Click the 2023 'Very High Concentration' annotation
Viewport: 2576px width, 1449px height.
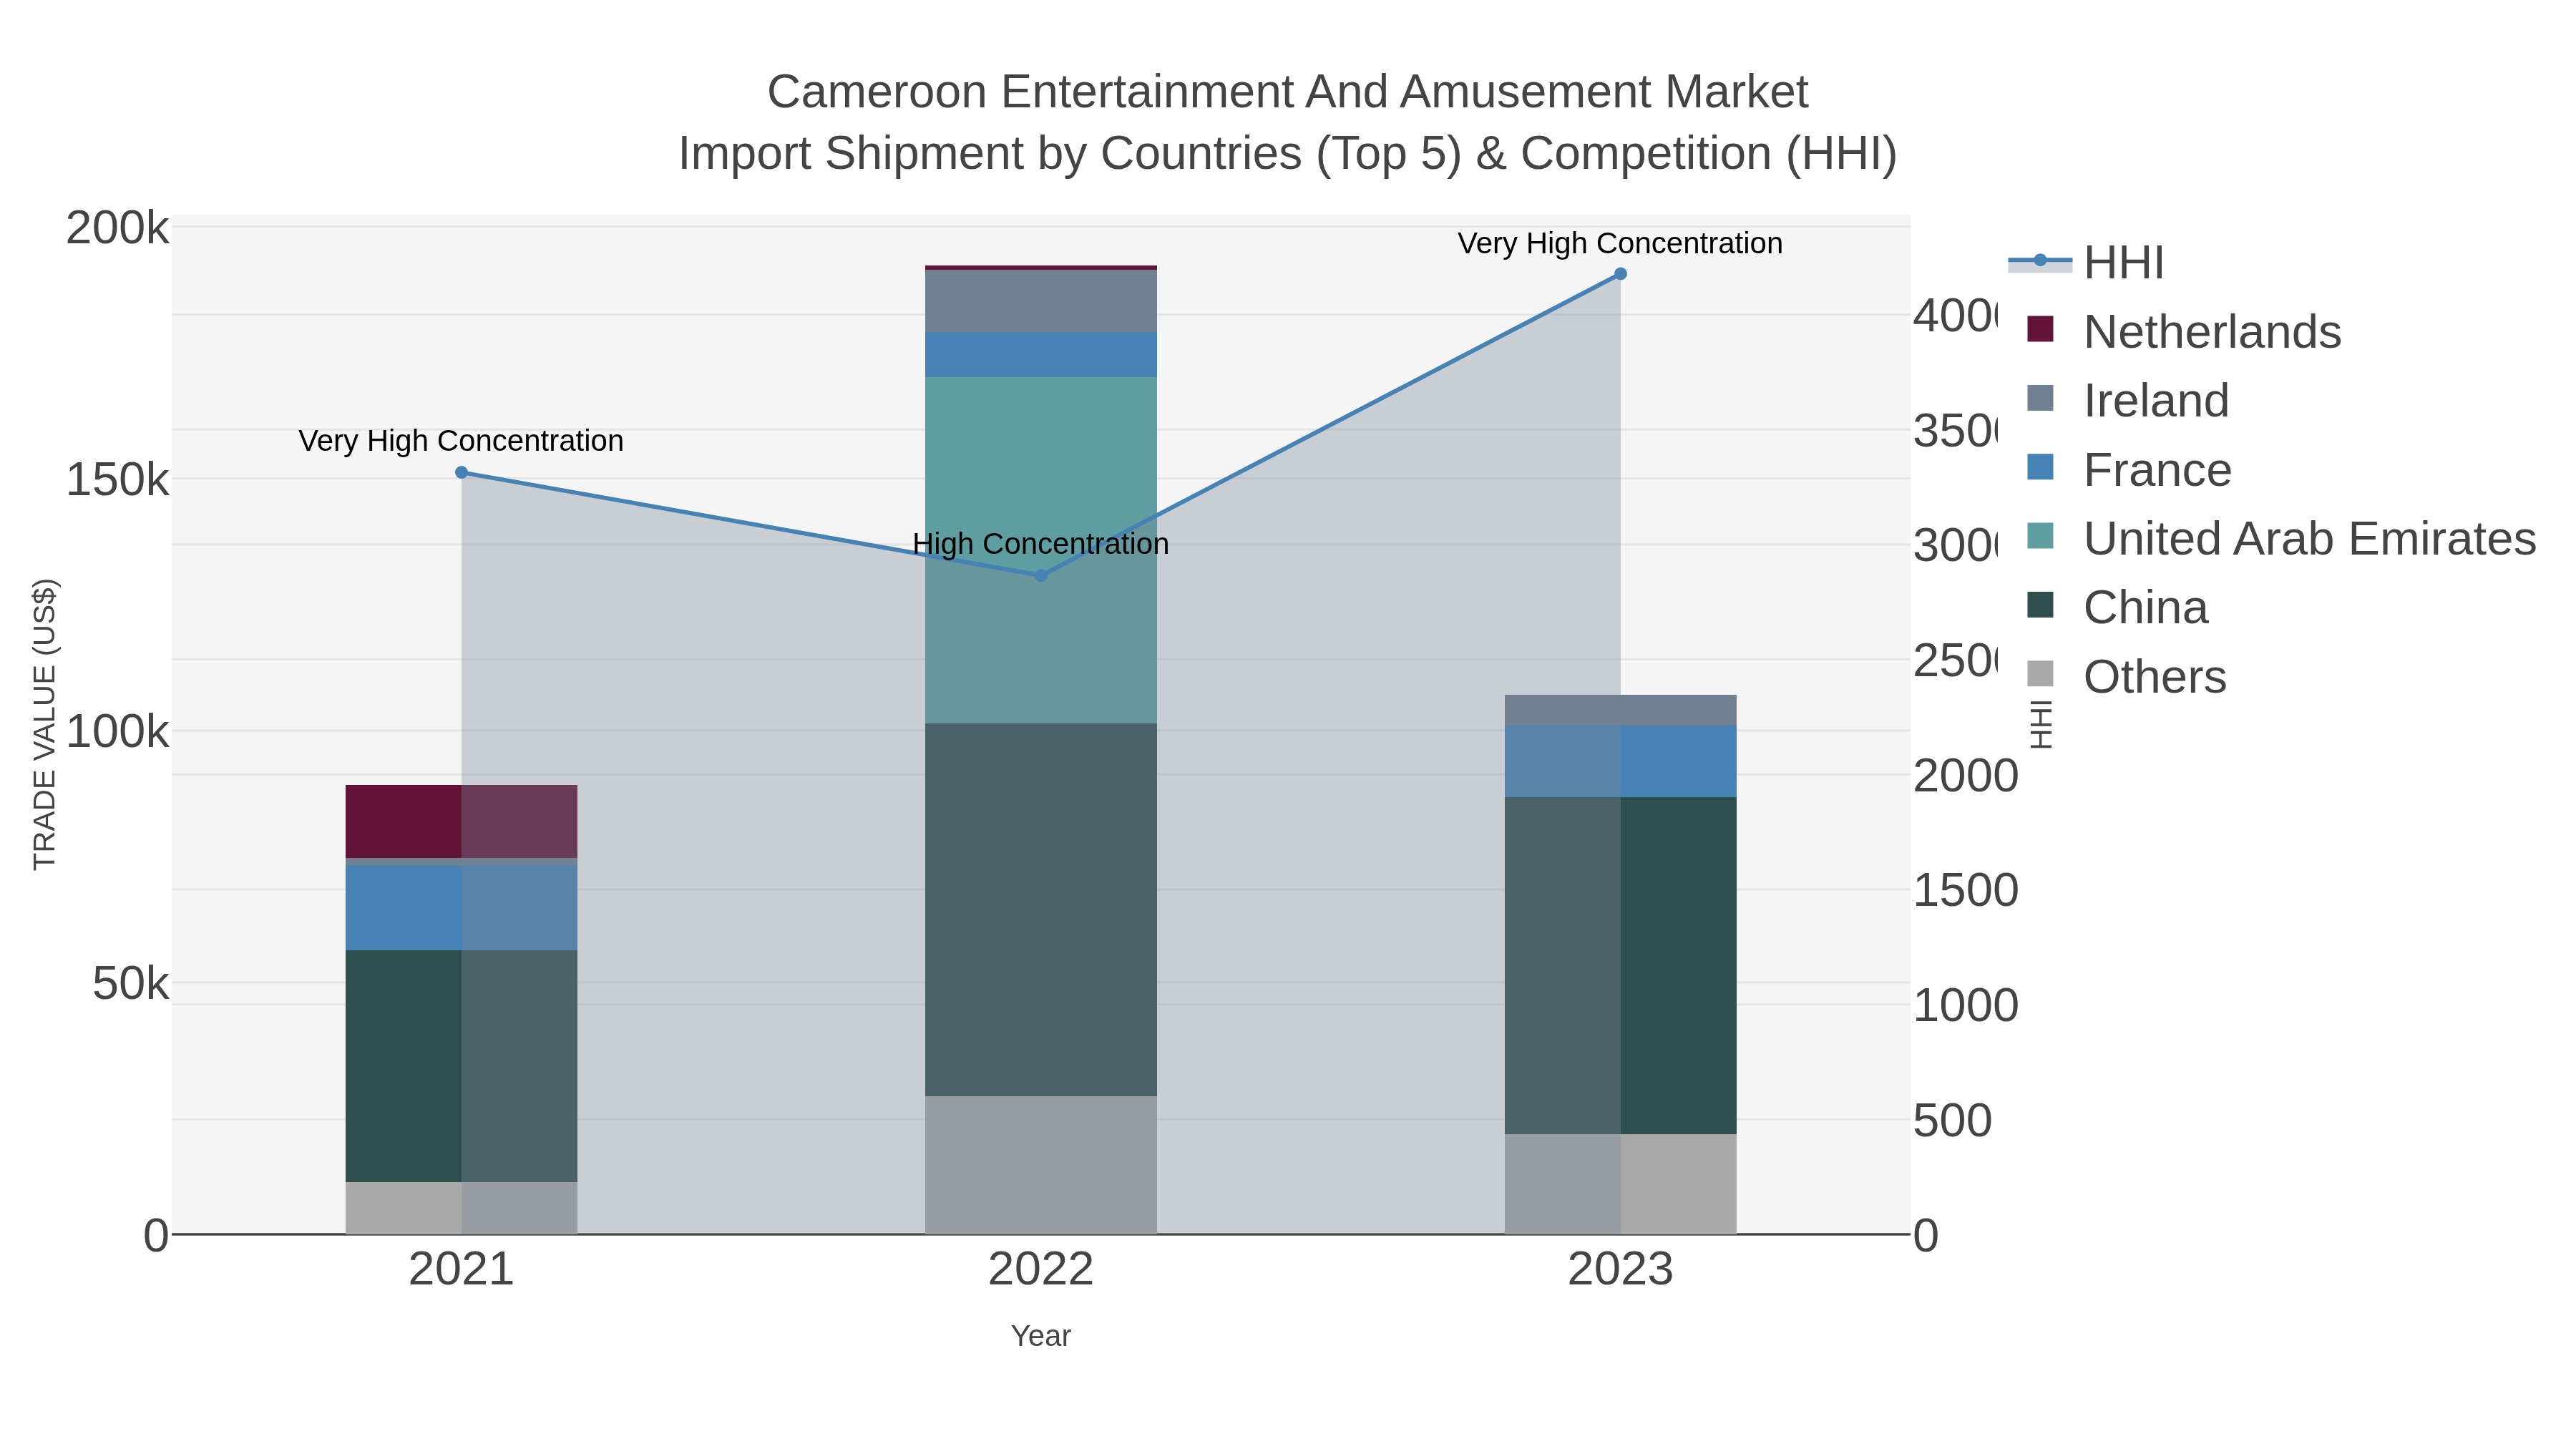[1620, 243]
